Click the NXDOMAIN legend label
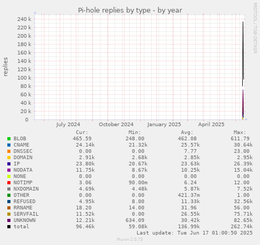260x245 pixels. click(x=26, y=189)
